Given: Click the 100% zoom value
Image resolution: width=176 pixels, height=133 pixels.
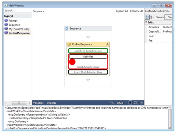Looking at the screenshot, I should pos(120,103).
